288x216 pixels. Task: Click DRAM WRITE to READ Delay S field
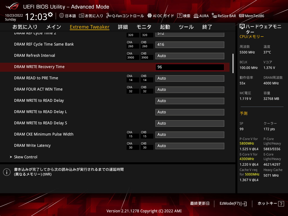(190, 123)
